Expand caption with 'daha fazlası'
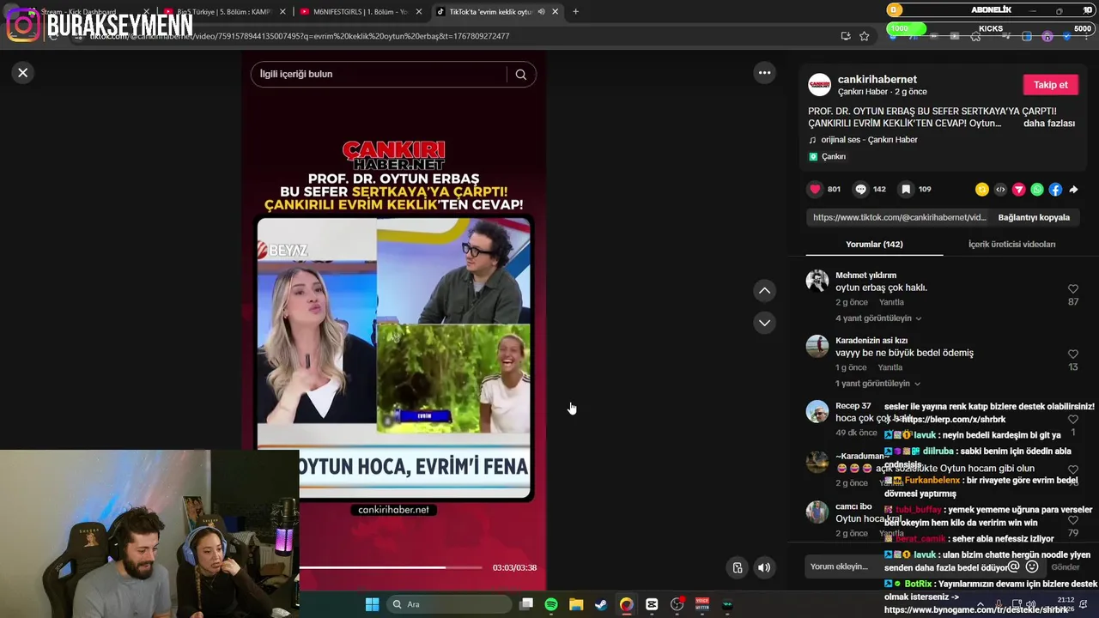 [x=1048, y=124]
